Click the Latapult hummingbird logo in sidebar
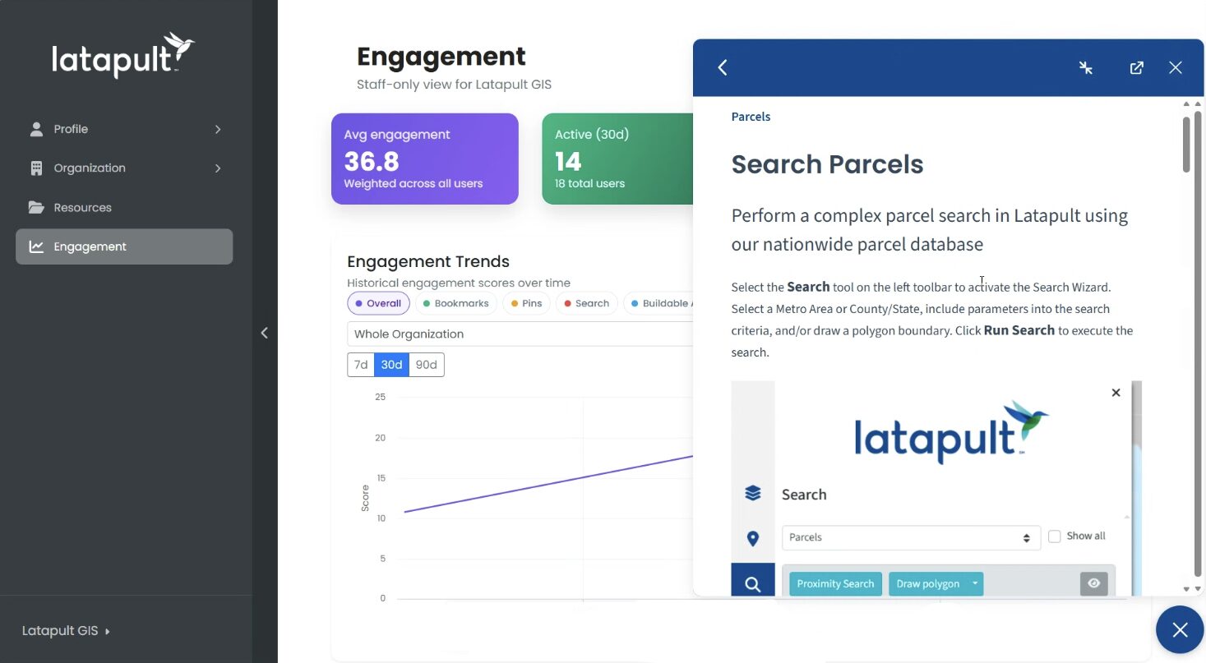This screenshot has height=663, width=1206. pyautogui.click(x=123, y=55)
